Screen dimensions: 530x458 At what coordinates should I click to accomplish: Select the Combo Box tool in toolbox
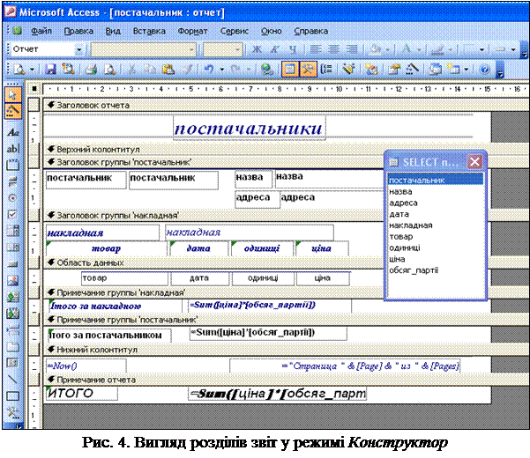[x=13, y=231]
